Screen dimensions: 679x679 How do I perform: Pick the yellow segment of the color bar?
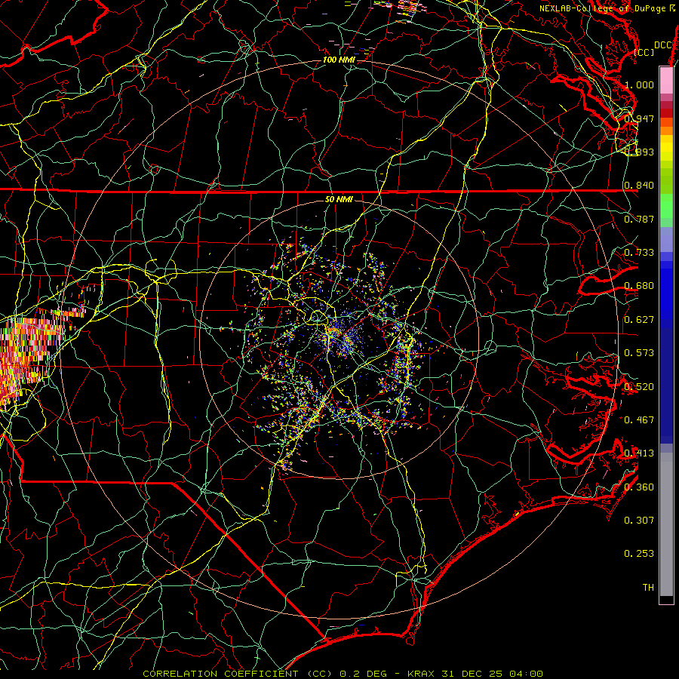666,148
